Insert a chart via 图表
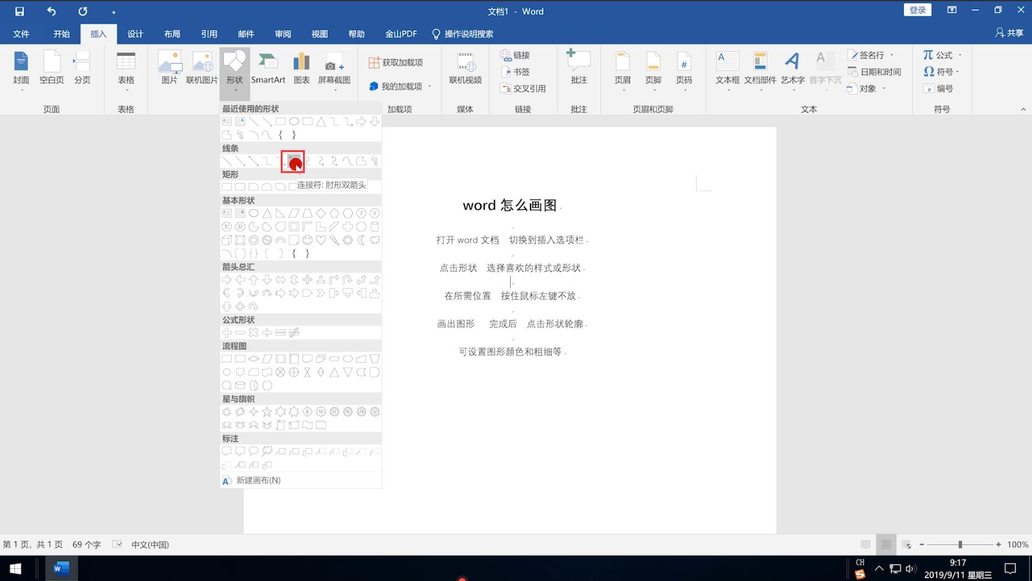The height and width of the screenshot is (581, 1032). pyautogui.click(x=302, y=69)
